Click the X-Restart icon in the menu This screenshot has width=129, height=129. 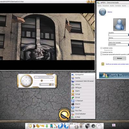click(73, 101)
